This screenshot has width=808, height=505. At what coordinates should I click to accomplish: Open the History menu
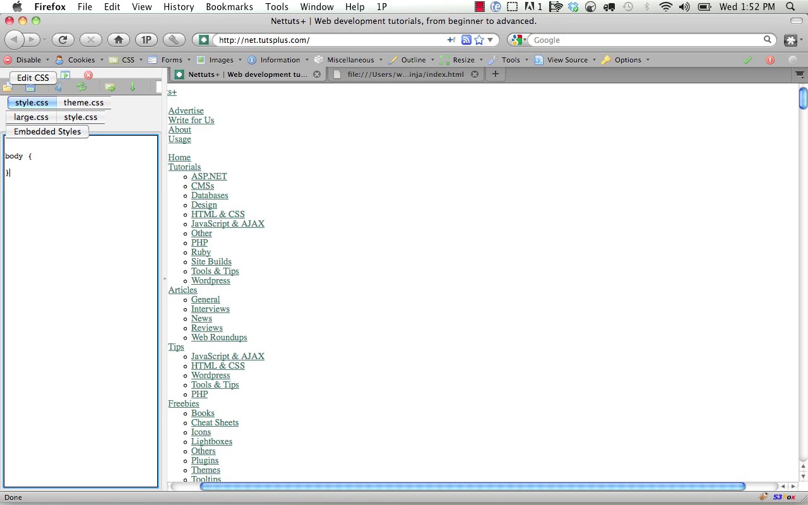pos(179,7)
